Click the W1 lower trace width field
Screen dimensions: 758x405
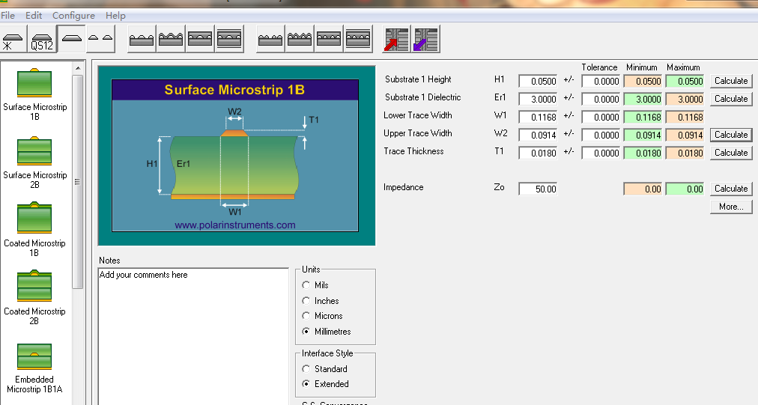[x=538, y=117]
